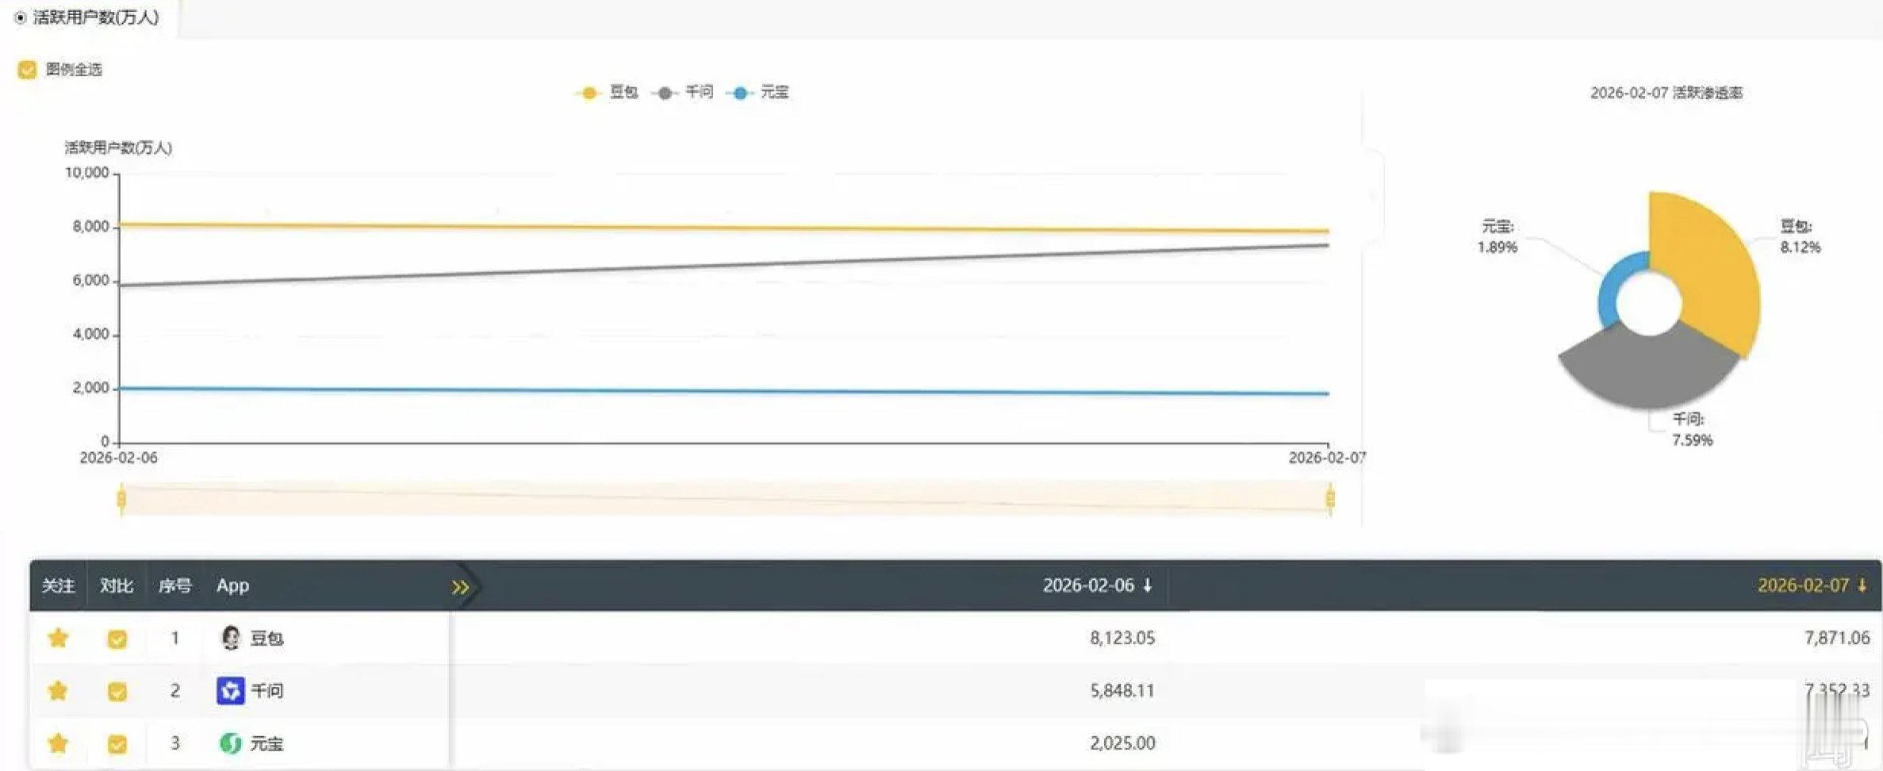
Task: Click the 豆包 app avatar icon
Action: coord(230,638)
